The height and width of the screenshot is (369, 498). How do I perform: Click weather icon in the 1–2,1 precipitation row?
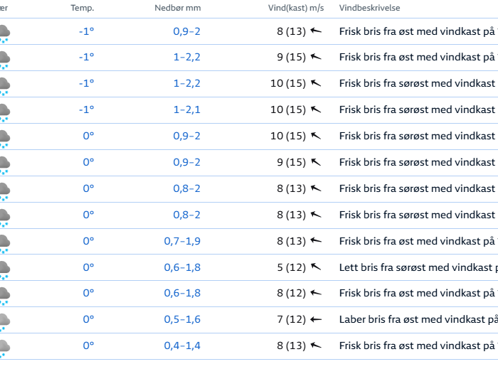pos(4,111)
